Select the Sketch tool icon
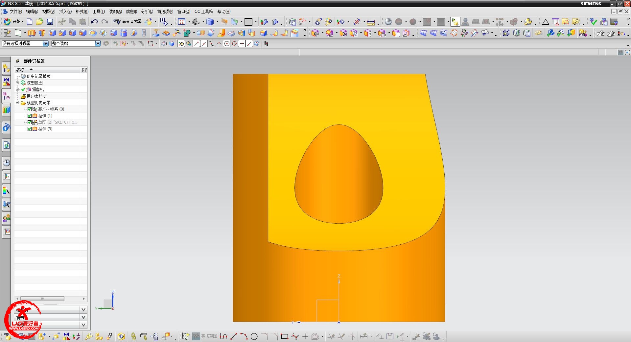The height and width of the screenshot is (342, 631). pyautogui.click(x=7, y=33)
